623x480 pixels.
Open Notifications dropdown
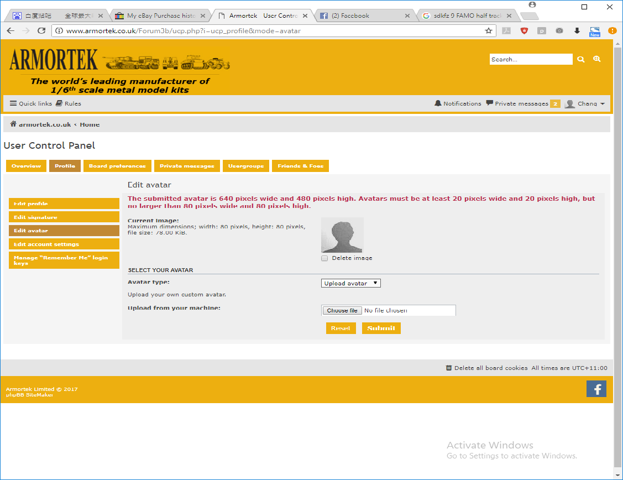pyautogui.click(x=458, y=103)
